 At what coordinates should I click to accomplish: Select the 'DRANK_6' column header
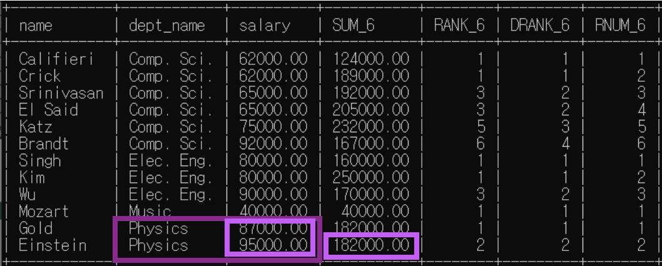click(540, 26)
